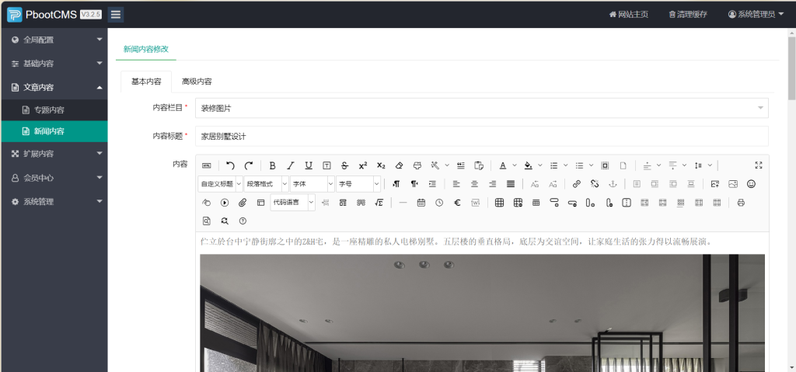Open the attachment paperclip tool
796x372 pixels.
[x=243, y=203]
